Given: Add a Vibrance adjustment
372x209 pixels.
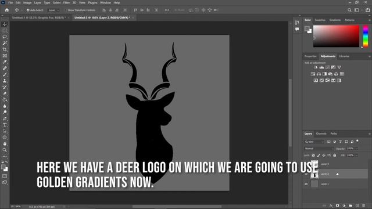Looking at the screenshot, I should click(339, 67).
